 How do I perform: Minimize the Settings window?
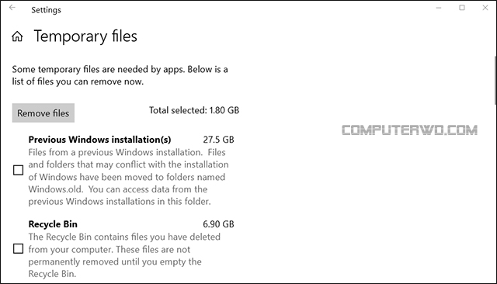439,8
